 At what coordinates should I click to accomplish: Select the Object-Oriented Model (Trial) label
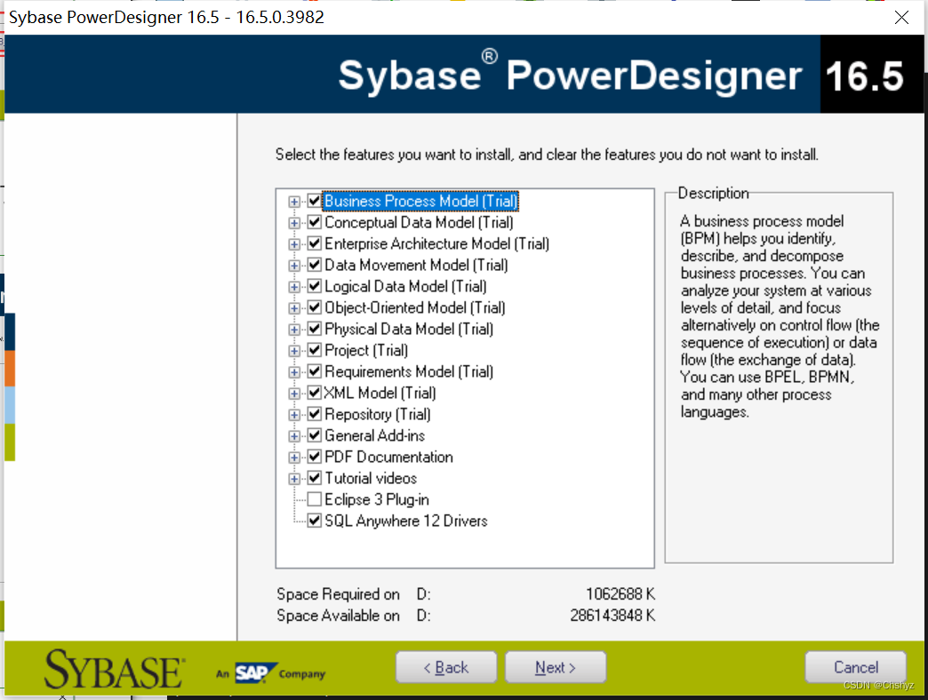(415, 307)
